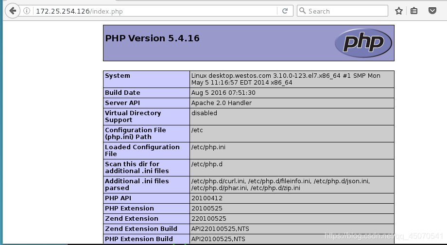This screenshot has width=447, height=245.
Task: Select the System row label
Action: pyautogui.click(x=118, y=75)
